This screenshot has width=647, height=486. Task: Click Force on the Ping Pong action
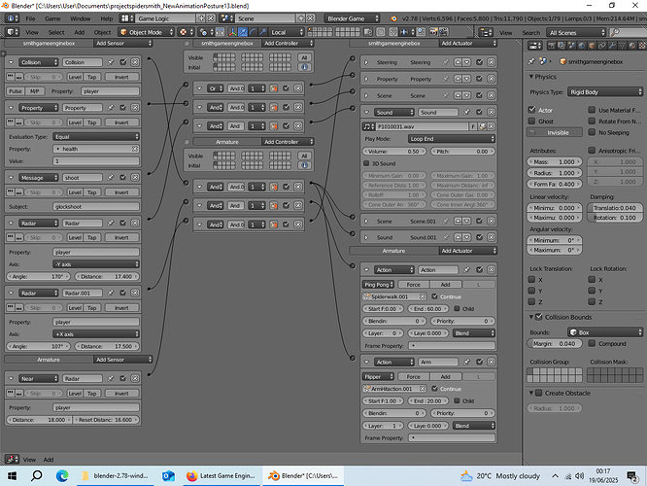413,285
